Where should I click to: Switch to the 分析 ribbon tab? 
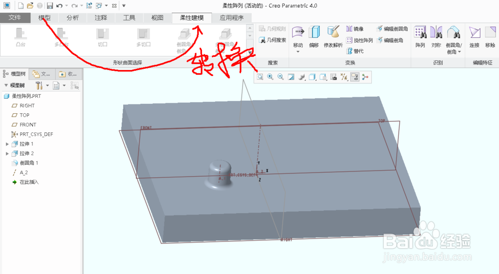(x=72, y=17)
